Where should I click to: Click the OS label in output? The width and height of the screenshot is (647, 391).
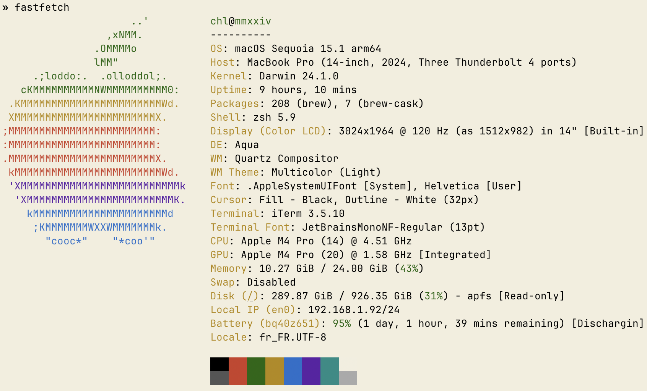216,49
